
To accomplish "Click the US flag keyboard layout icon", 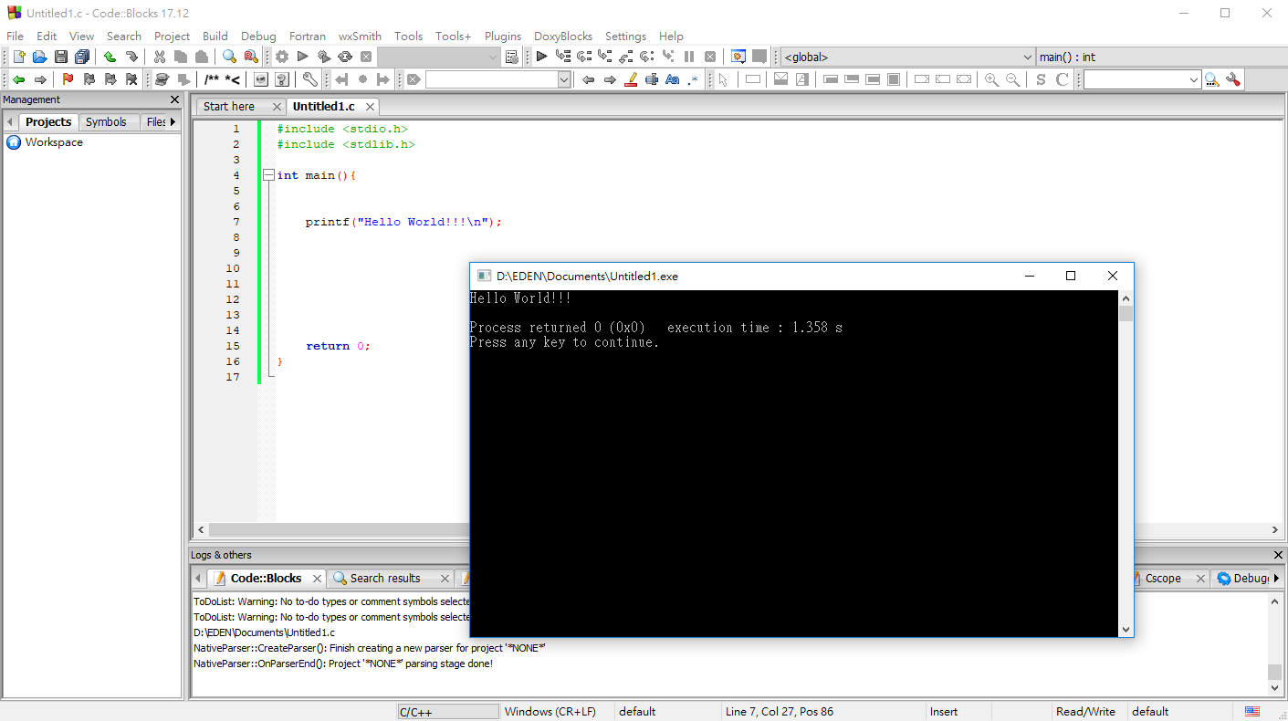I will point(1252,711).
